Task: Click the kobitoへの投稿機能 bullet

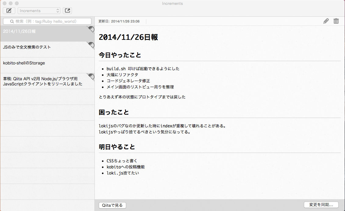Action: tap(126, 167)
